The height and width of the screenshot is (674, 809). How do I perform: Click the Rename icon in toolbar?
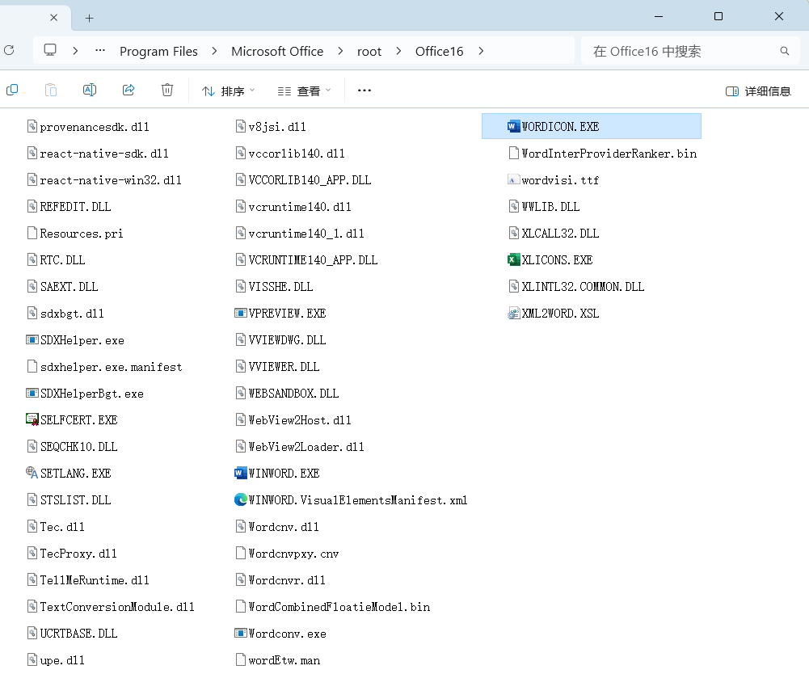coord(89,90)
